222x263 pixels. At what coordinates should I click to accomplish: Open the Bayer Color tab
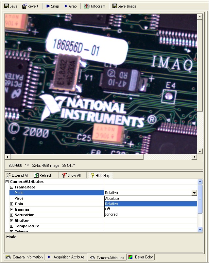click(x=141, y=257)
